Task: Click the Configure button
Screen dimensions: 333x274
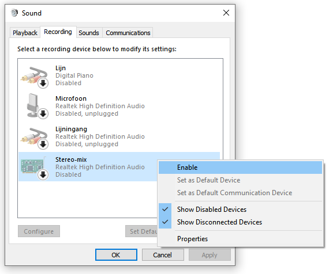Action: pos(39,231)
